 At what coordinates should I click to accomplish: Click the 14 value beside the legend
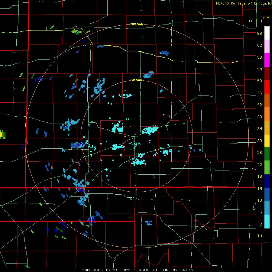pos(260,188)
